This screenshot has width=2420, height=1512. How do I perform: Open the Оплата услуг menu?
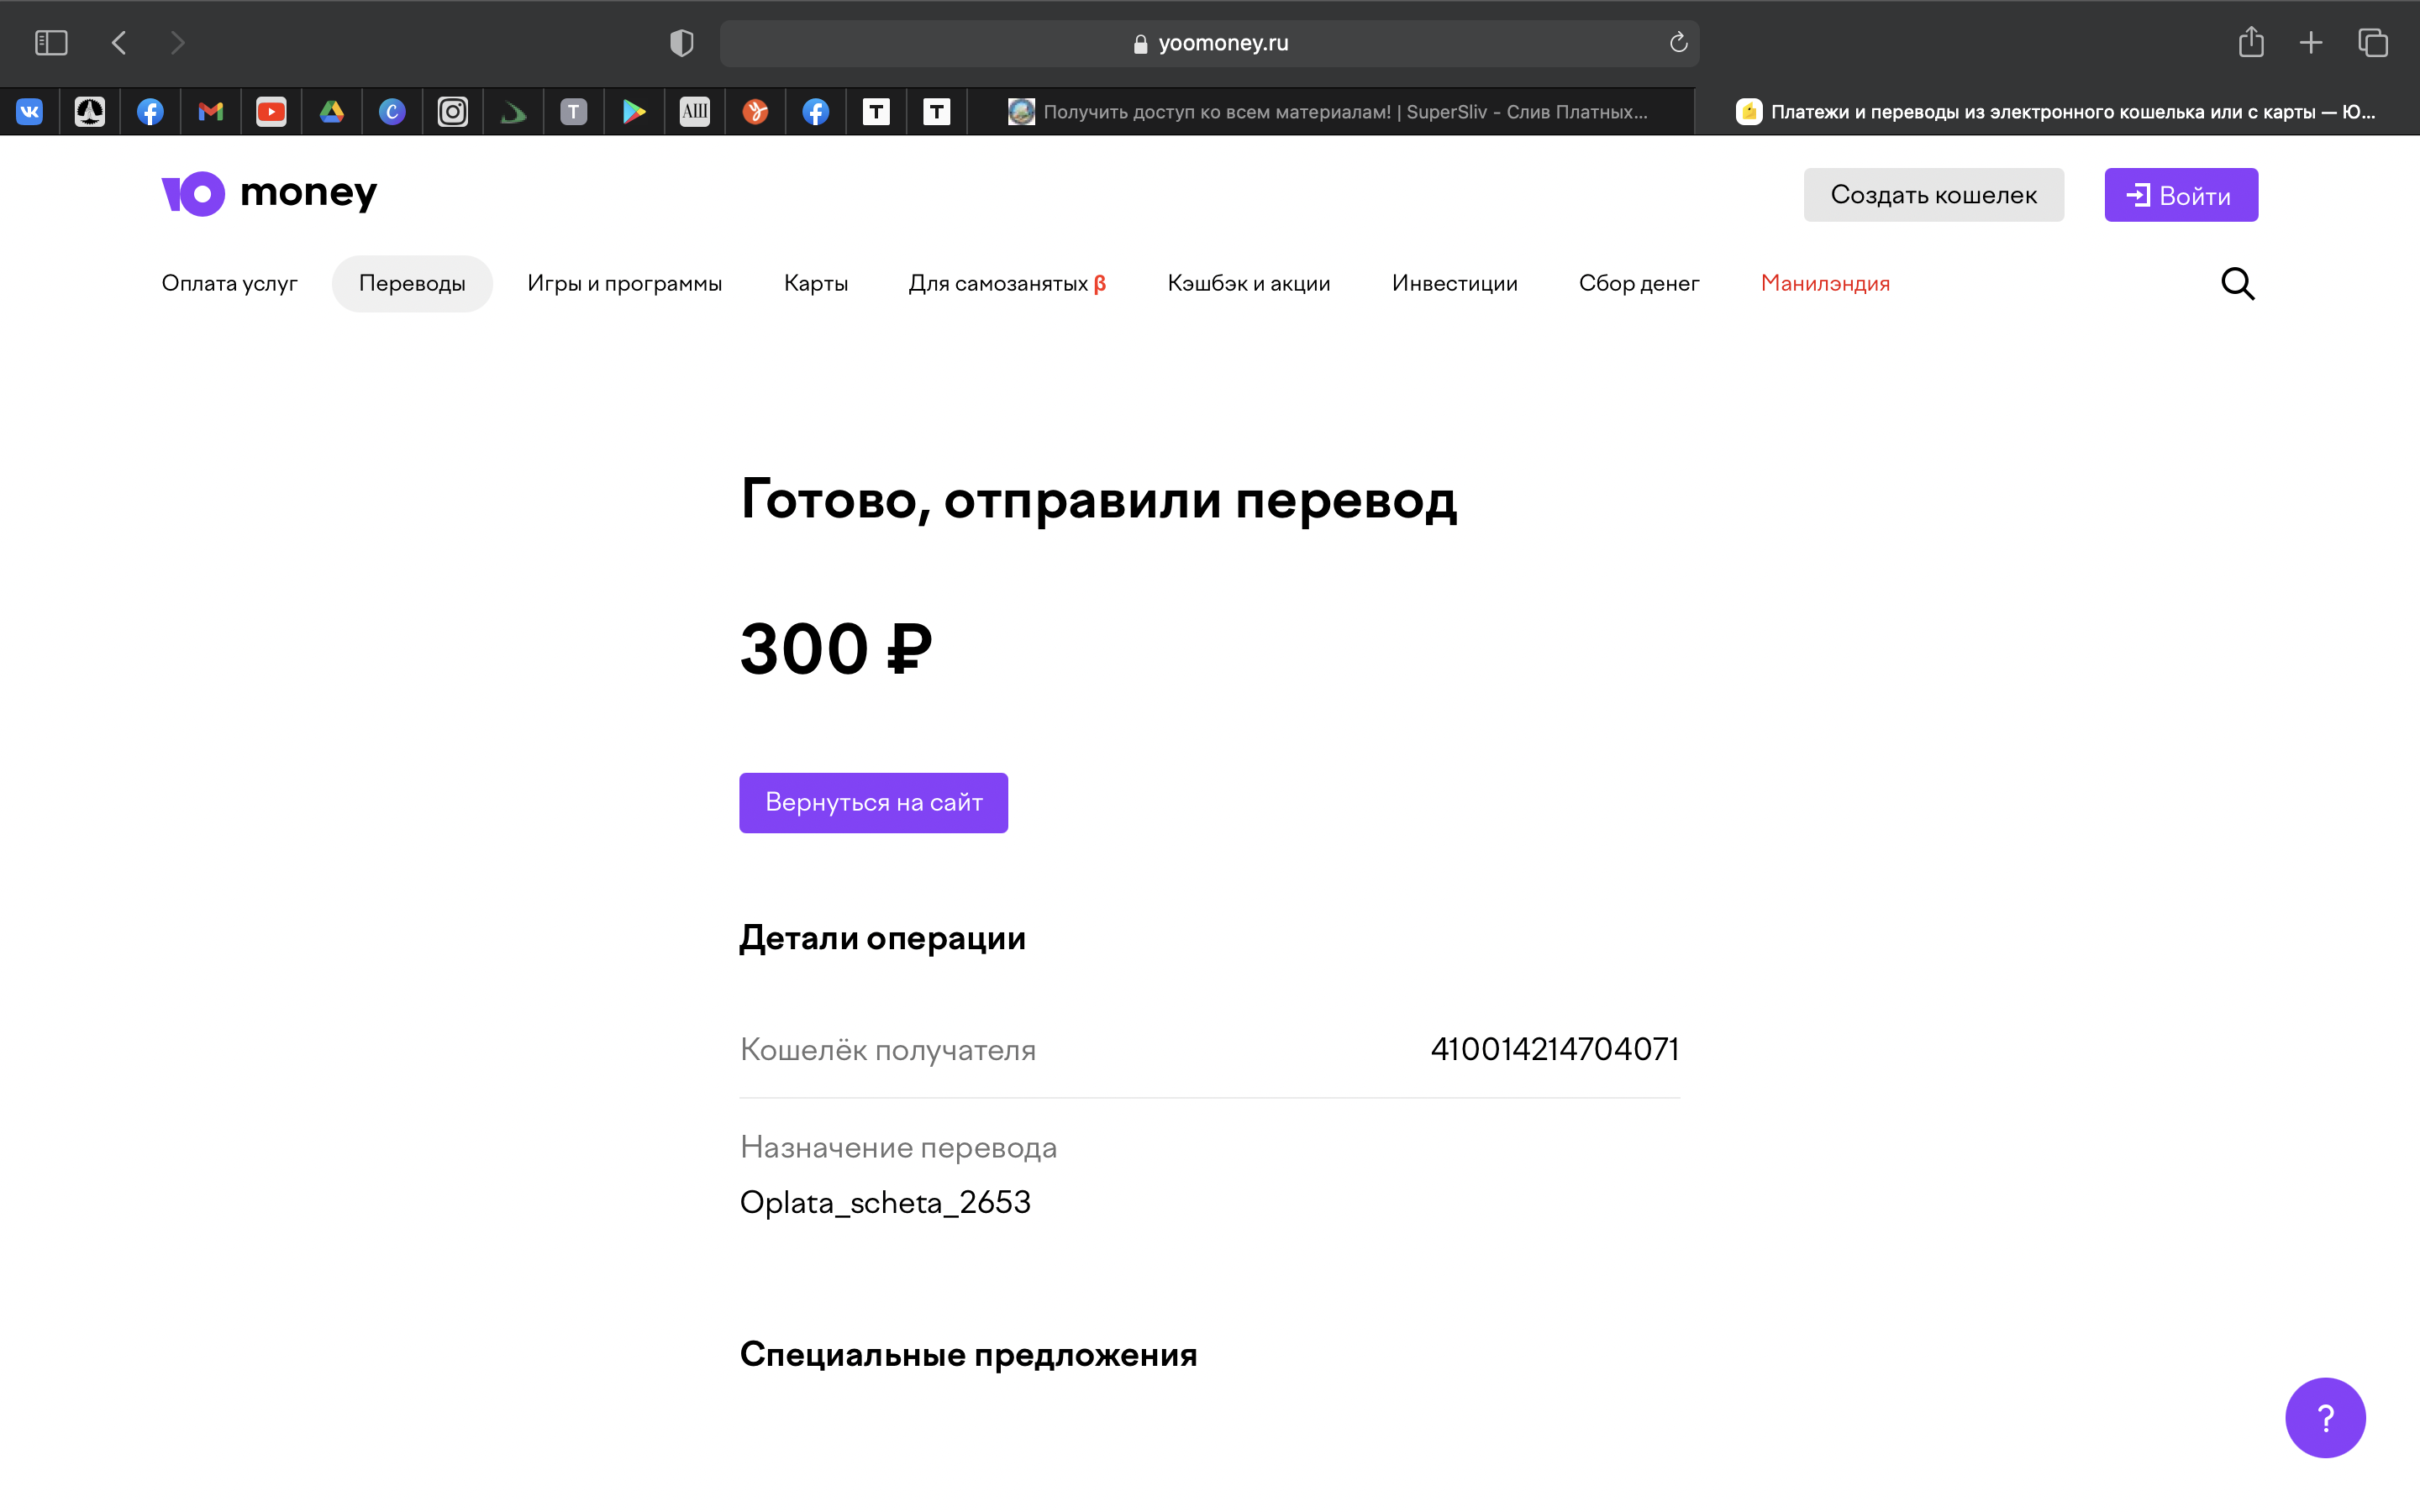click(230, 284)
